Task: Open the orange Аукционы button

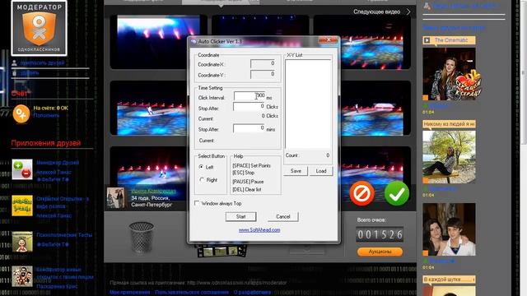Action: click(380, 252)
